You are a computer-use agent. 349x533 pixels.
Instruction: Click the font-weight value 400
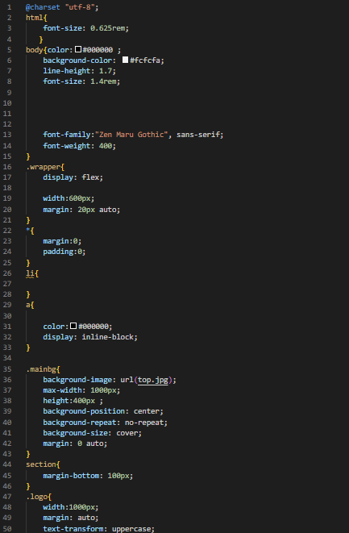[106, 146]
